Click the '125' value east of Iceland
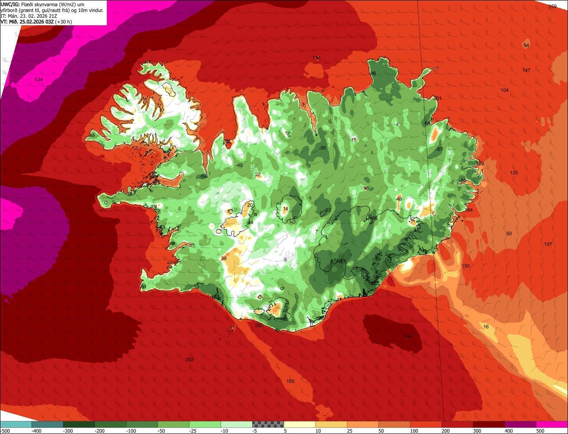 (514, 173)
